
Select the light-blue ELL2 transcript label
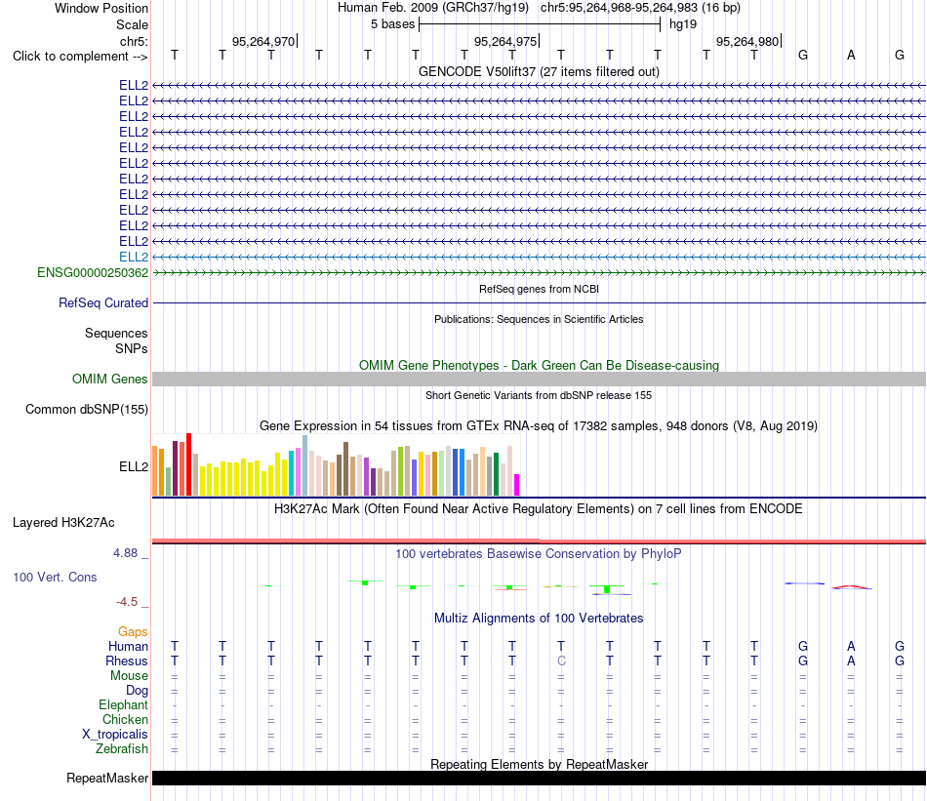(134, 258)
